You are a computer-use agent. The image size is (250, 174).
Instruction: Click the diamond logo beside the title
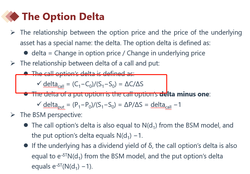coord(11,16)
